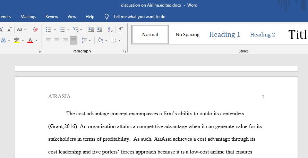
Task: Open the shading color dropdown arrow
Action: pyautogui.click(x=106, y=40)
